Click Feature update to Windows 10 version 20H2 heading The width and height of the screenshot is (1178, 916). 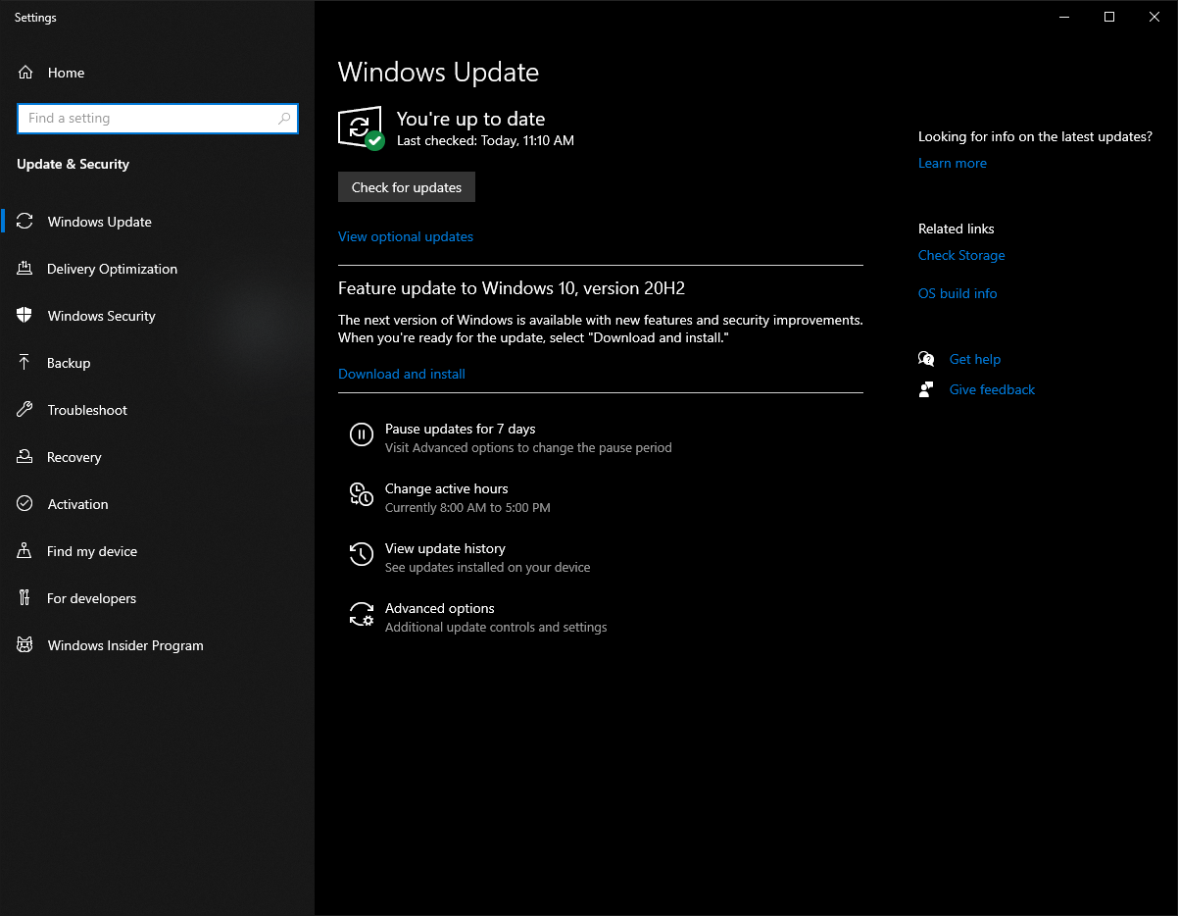click(512, 288)
